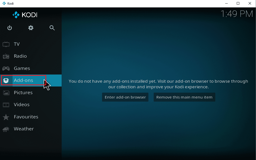Click Remove this main menu item button
Viewport: 256px width, 160px height.
point(184,97)
